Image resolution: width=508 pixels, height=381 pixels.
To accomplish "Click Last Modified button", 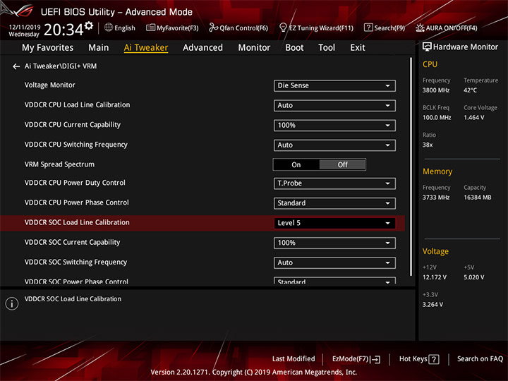I will point(294,359).
